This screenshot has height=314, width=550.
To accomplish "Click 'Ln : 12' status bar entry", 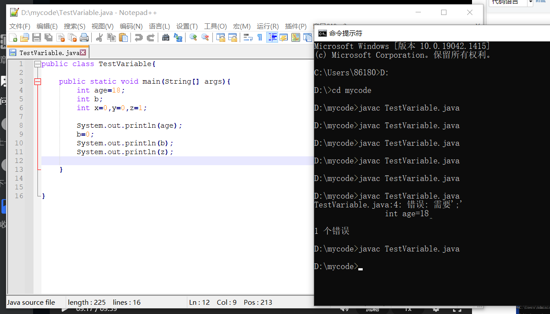I will (x=200, y=303).
